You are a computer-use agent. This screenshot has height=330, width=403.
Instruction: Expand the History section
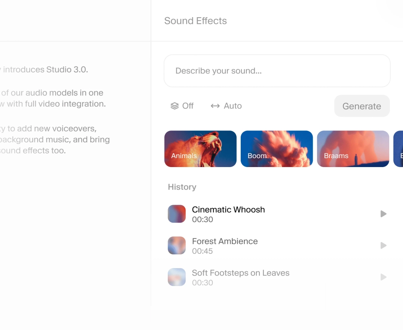(x=182, y=187)
